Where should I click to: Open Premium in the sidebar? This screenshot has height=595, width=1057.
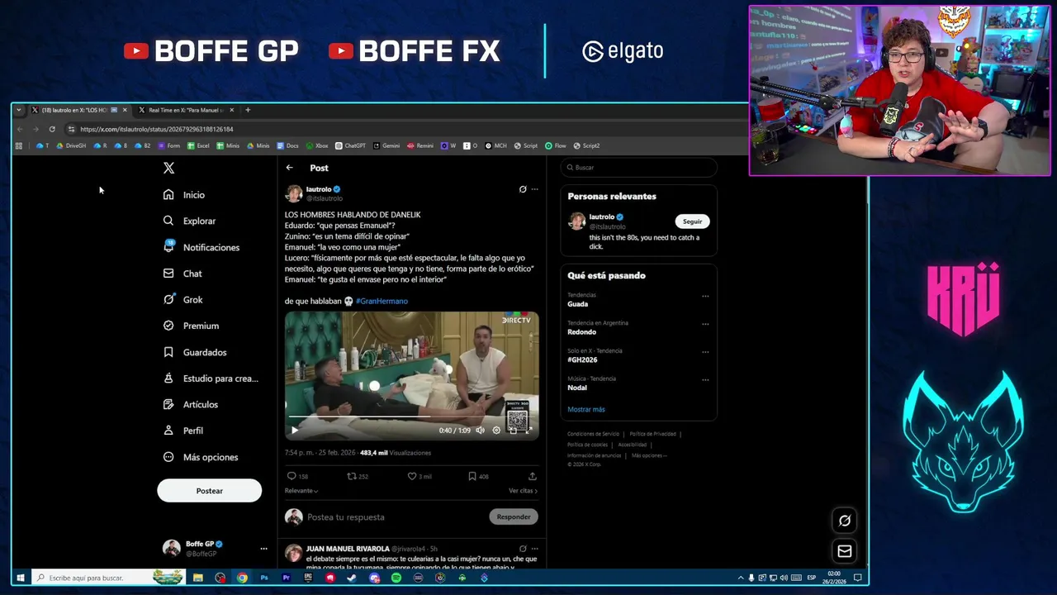(x=191, y=326)
